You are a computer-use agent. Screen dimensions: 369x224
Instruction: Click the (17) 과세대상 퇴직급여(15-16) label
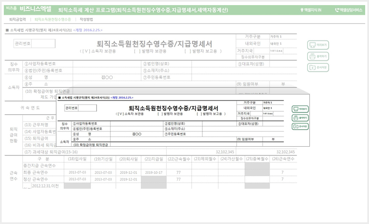(51, 152)
